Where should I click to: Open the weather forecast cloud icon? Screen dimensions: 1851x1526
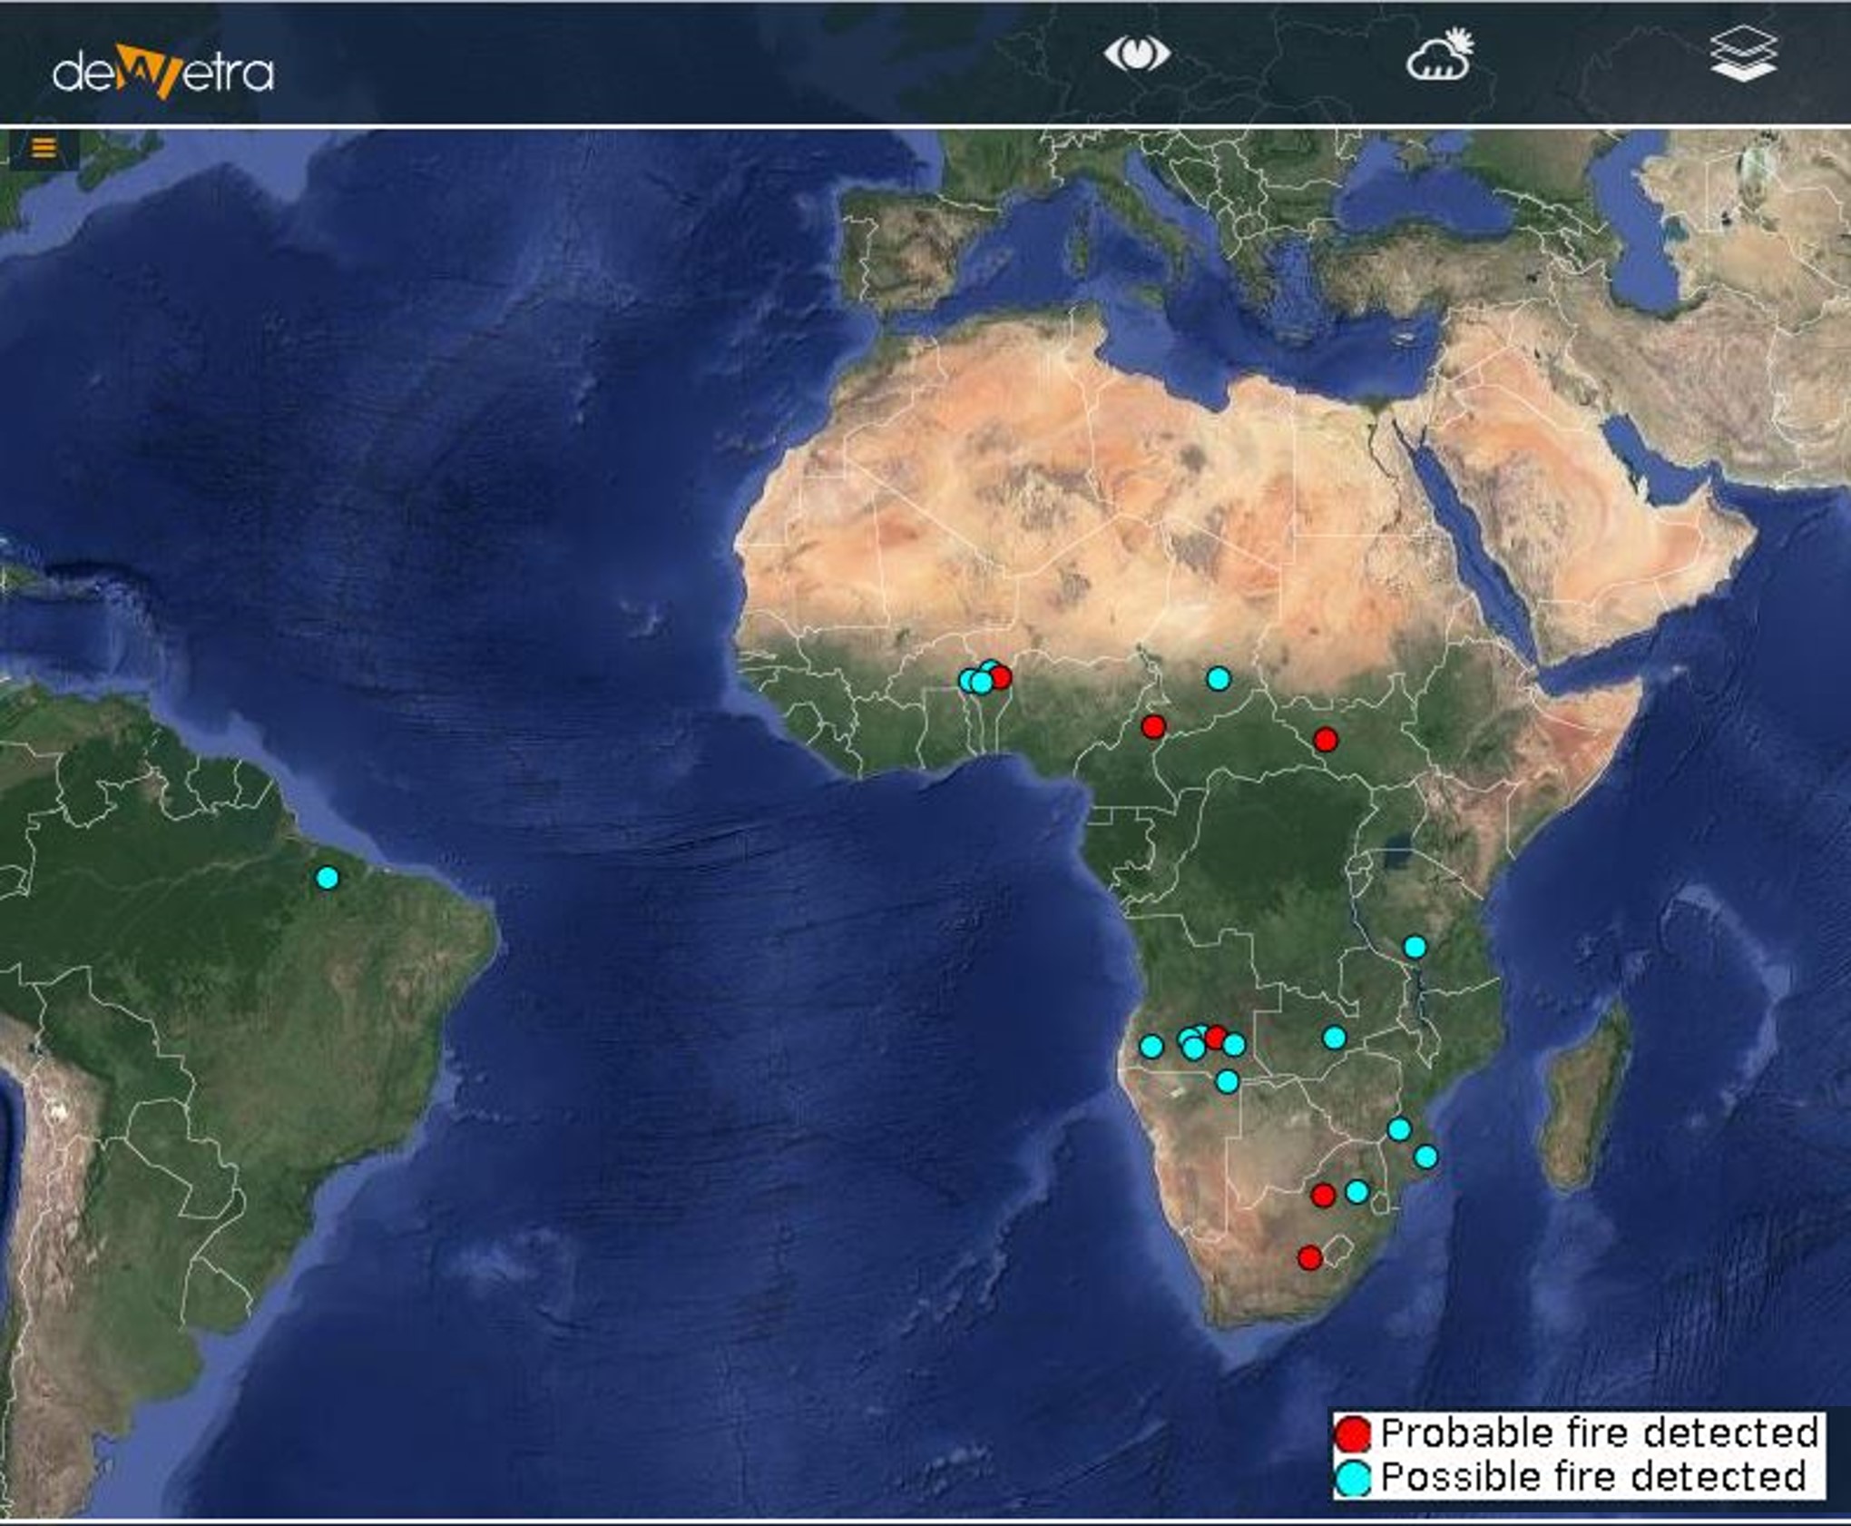[1439, 56]
